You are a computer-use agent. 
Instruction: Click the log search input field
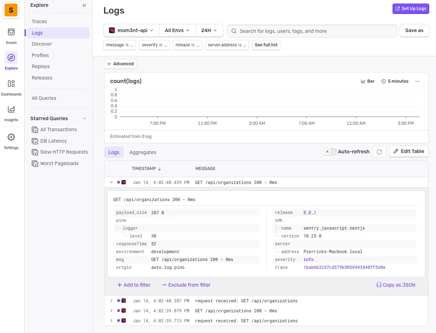[312, 31]
